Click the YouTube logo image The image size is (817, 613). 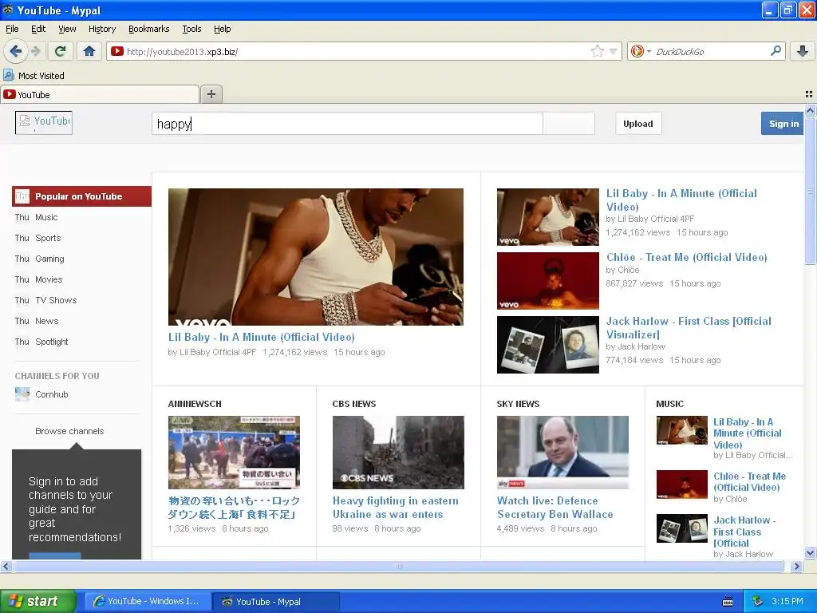pos(44,123)
